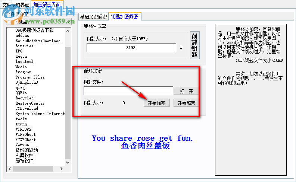
Task: Select the Media folder
Action: pos(21,67)
